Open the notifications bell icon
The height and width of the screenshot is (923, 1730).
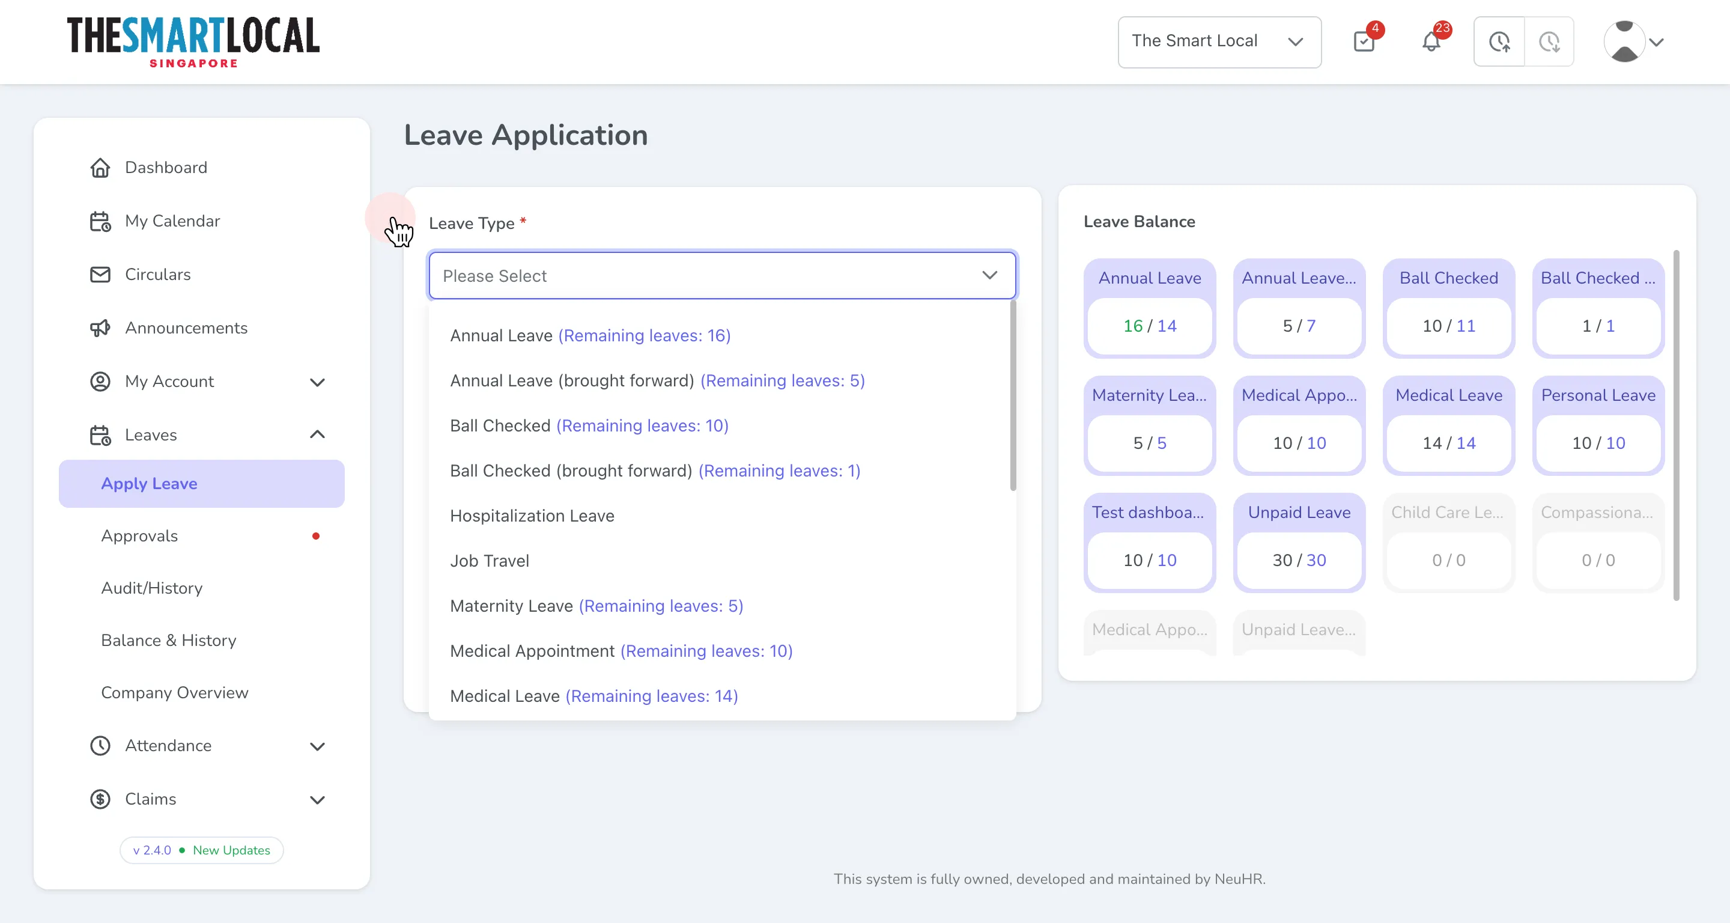(x=1431, y=41)
